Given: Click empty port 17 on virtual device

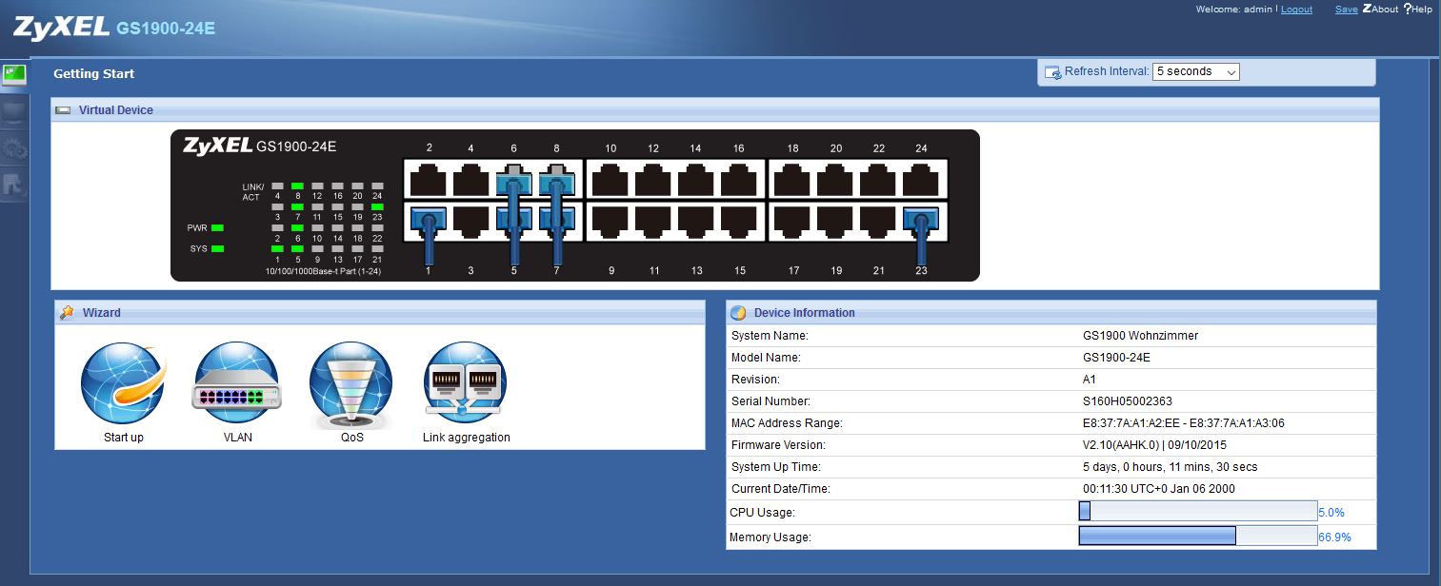Looking at the screenshot, I should coord(792,222).
